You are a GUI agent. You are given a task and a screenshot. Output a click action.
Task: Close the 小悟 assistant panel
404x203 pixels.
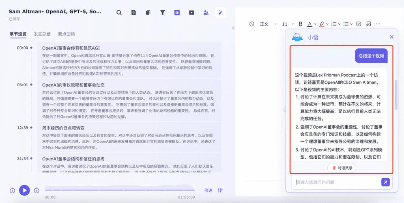392,37
